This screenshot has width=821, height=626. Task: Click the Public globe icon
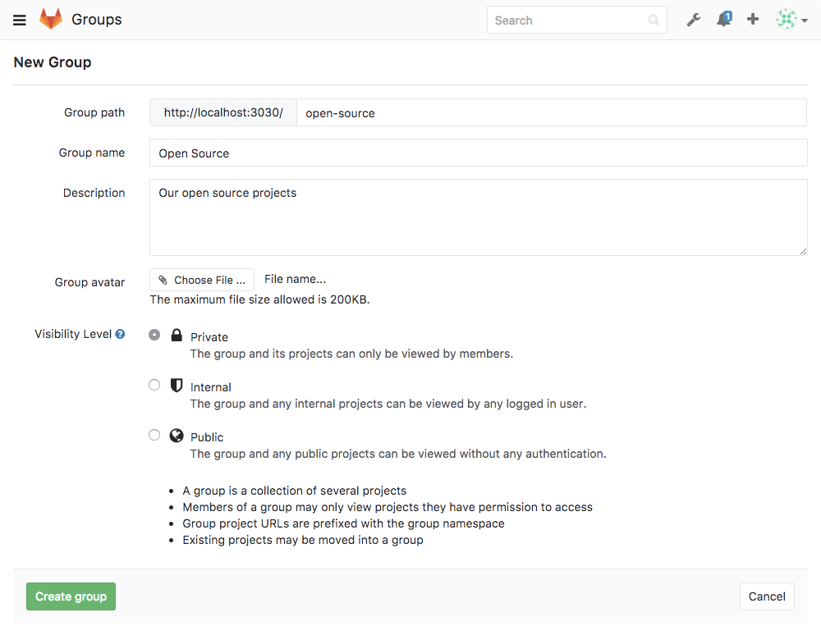[x=177, y=436]
